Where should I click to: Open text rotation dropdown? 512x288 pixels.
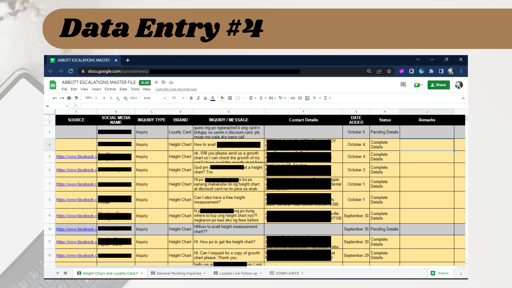pyautogui.click(x=282, y=98)
